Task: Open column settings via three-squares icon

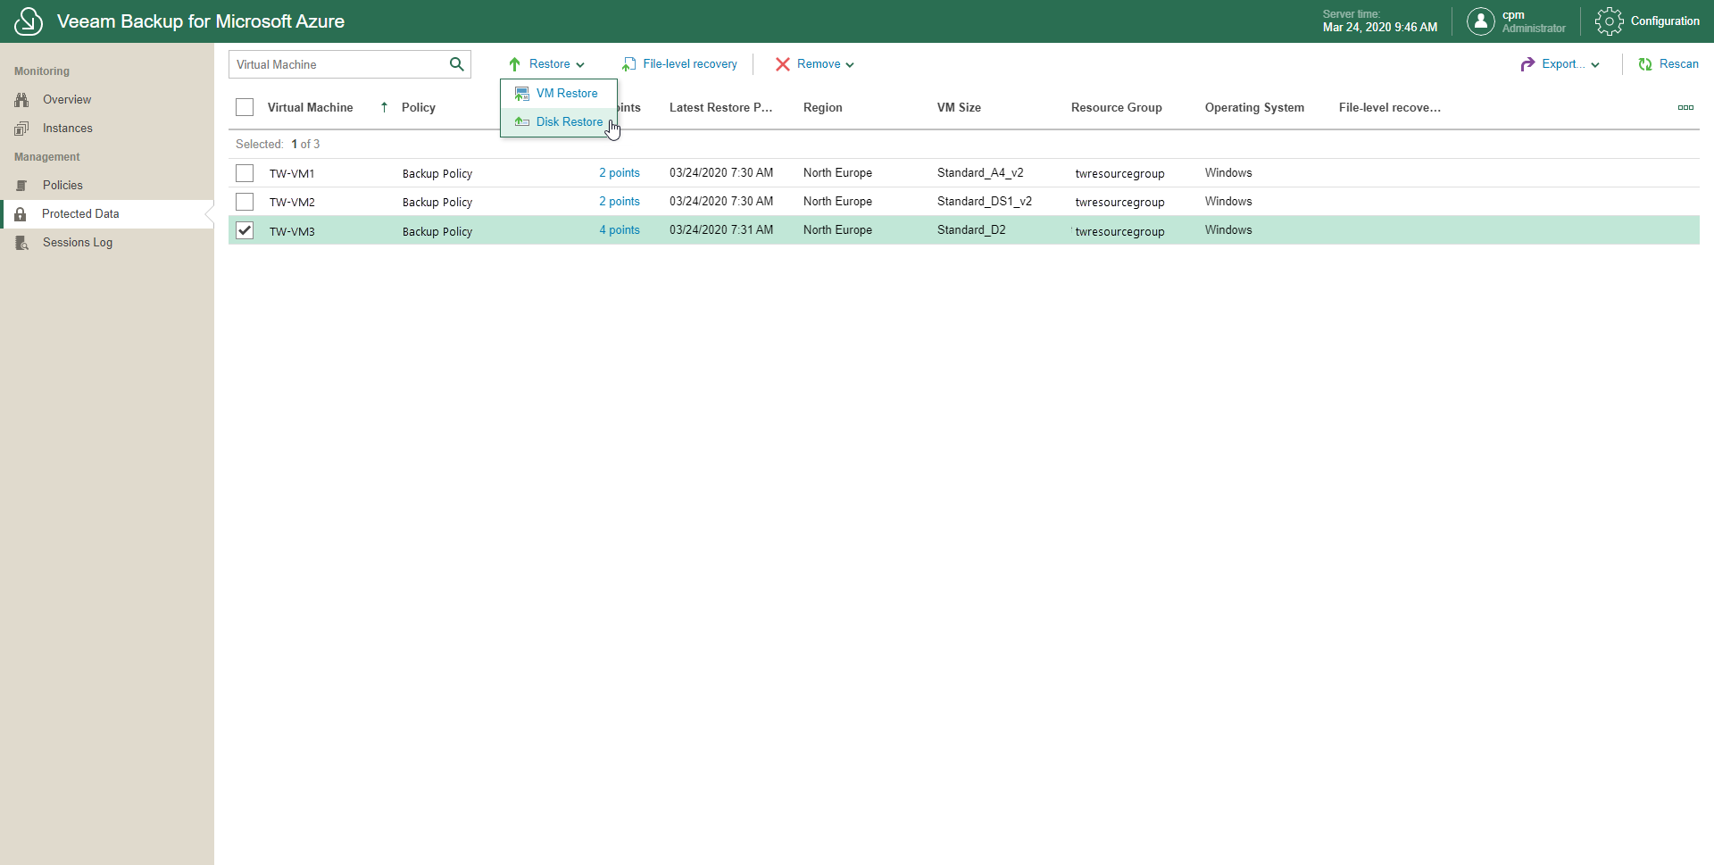Action: pos(1685,108)
